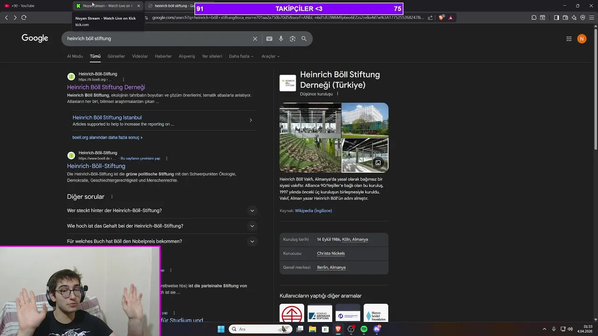598x336 pixels.
Task: Open the Extensions puzzle icon
Action: click(x=534, y=18)
